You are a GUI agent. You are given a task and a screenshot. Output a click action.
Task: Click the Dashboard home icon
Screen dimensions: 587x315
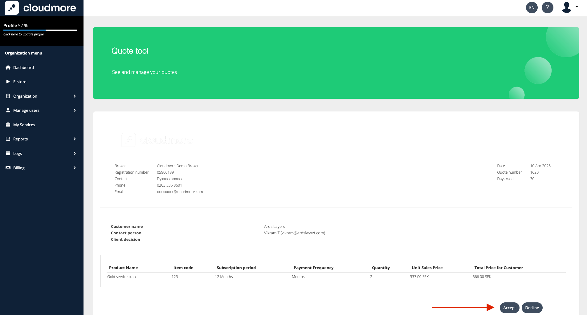coord(8,67)
